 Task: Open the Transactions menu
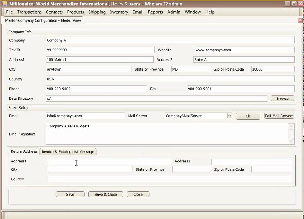click(30, 12)
